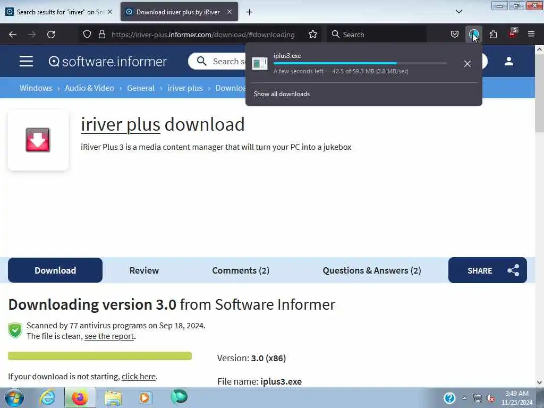Bookmark this page with the star icon
Image resolution: width=544 pixels, height=408 pixels.
313,35
